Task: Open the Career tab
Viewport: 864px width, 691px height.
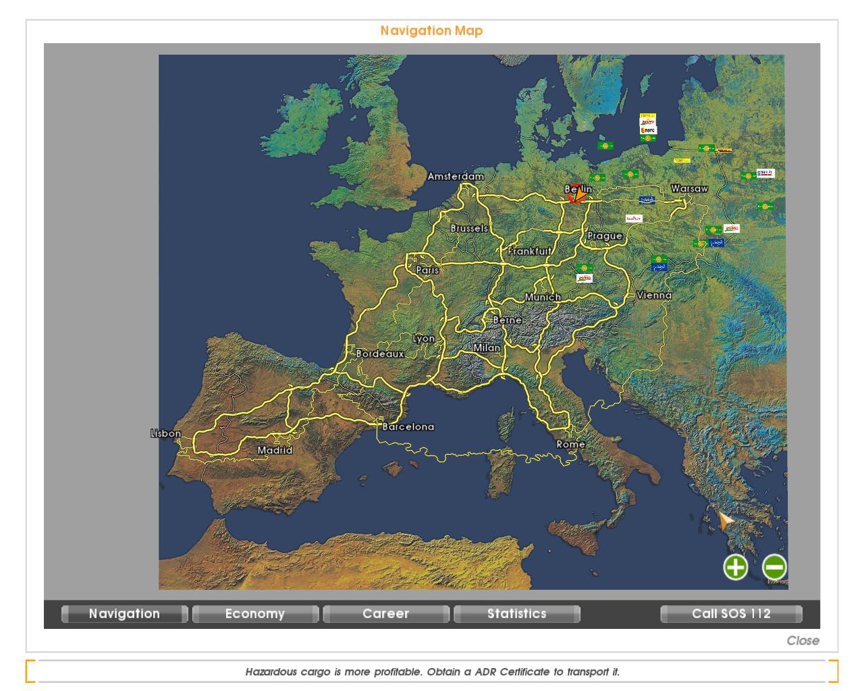Action: (x=386, y=614)
